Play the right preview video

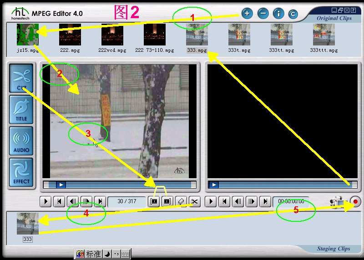(x=211, y=201)
